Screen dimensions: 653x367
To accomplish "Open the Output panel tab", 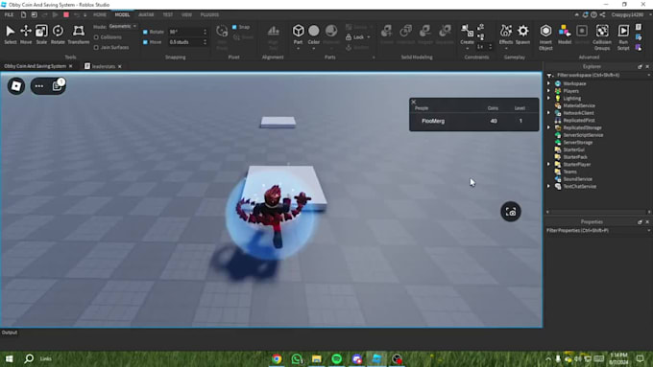I will point(10,333).
